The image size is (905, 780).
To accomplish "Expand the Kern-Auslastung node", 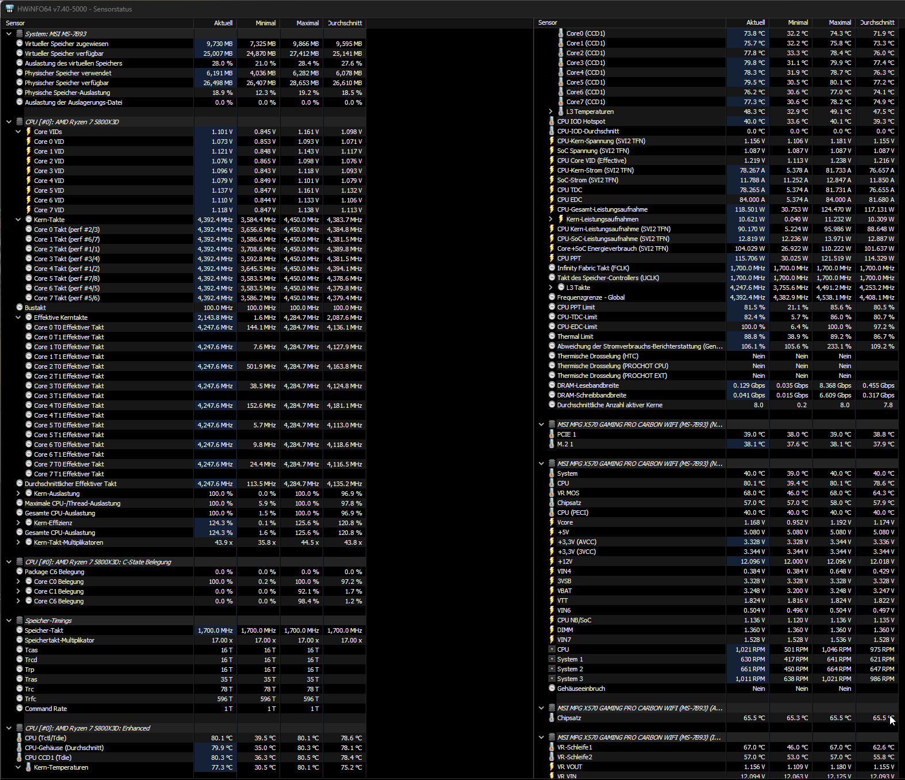I will tap(18, 494).
